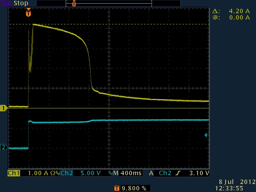Click the 3.10 V trigger level readout
Viewport: 256px width, 192px height.
[x=199, y=174]
